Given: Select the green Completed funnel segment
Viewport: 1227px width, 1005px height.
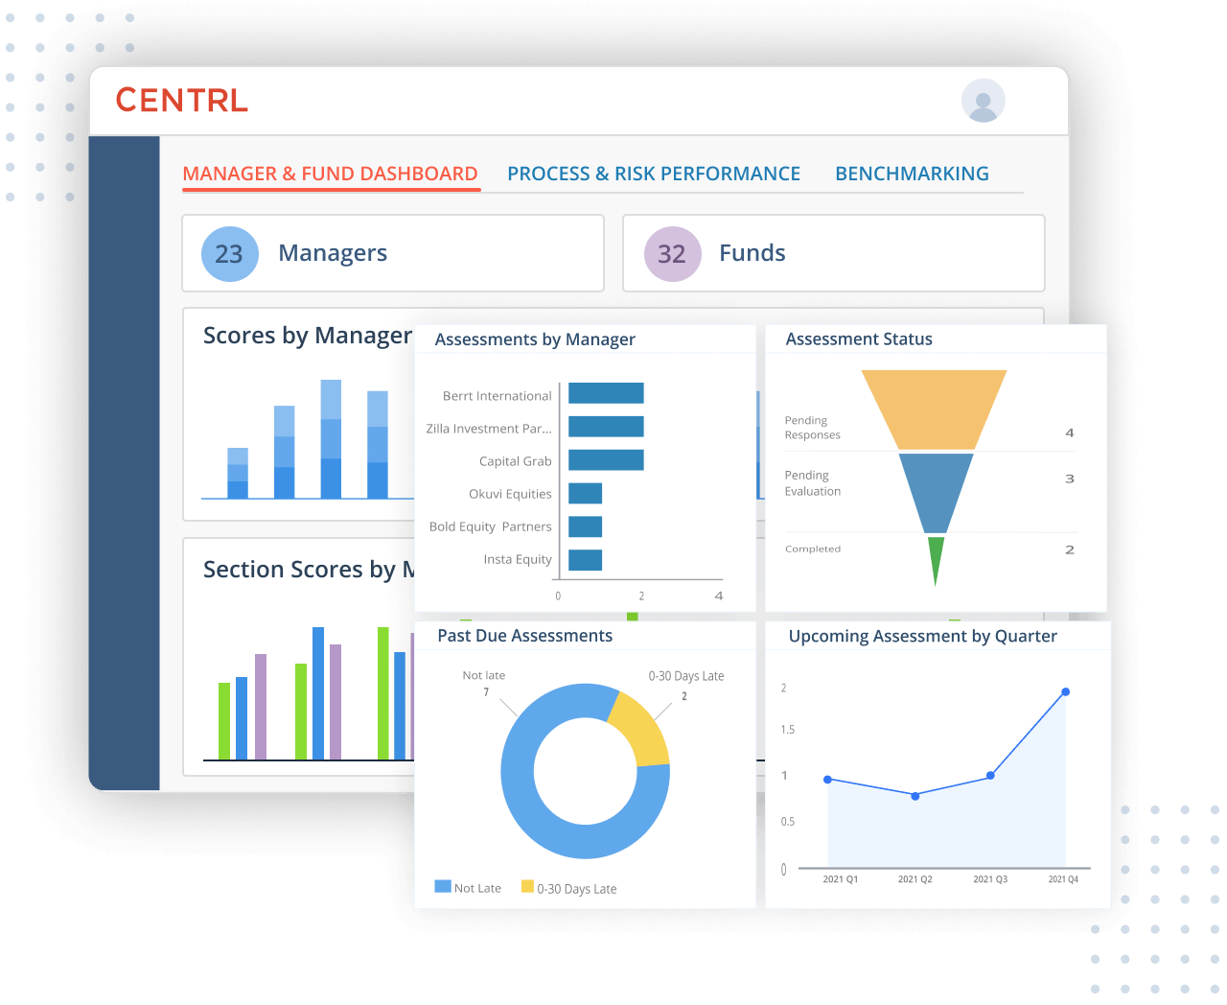Looking at the screenshot, I should 936,557.
